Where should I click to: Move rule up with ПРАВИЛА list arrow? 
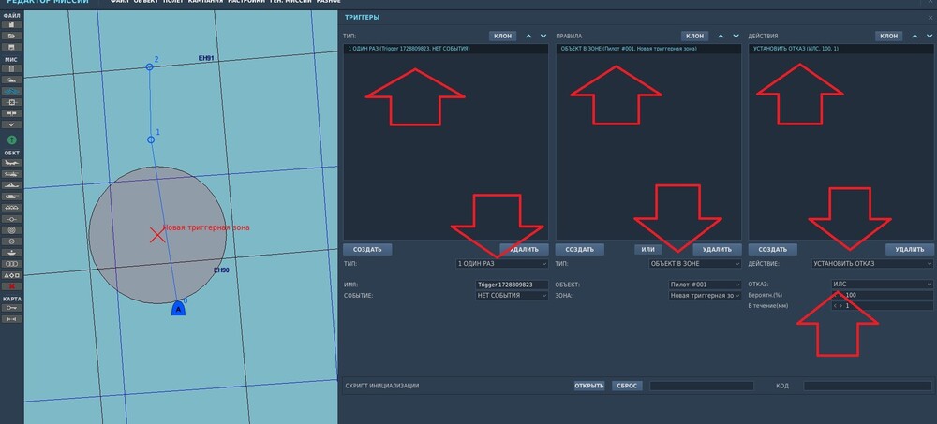(721, 36)
